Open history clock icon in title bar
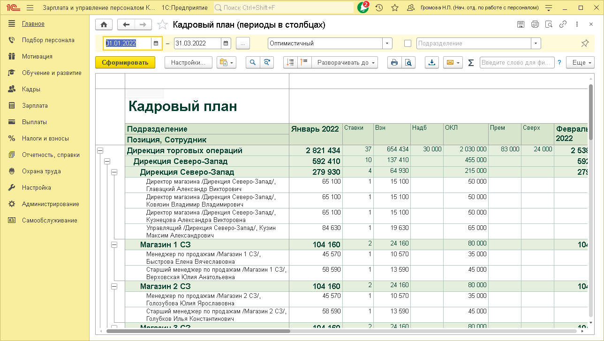Screen dimensions: 604x341 click(379, 7)
